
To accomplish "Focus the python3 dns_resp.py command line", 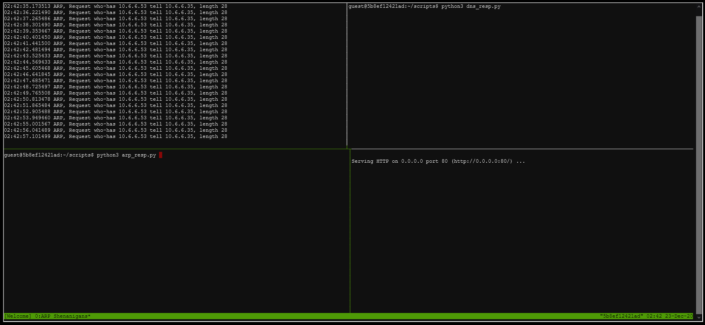I will (470, 7).
